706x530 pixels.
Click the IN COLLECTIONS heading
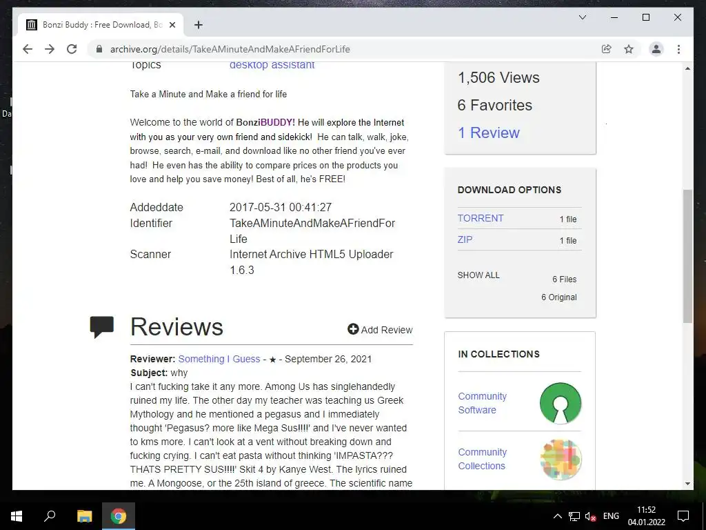click(498, 354)
